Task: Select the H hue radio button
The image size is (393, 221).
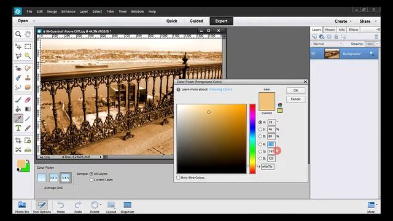Action: (x=260, y=122)
